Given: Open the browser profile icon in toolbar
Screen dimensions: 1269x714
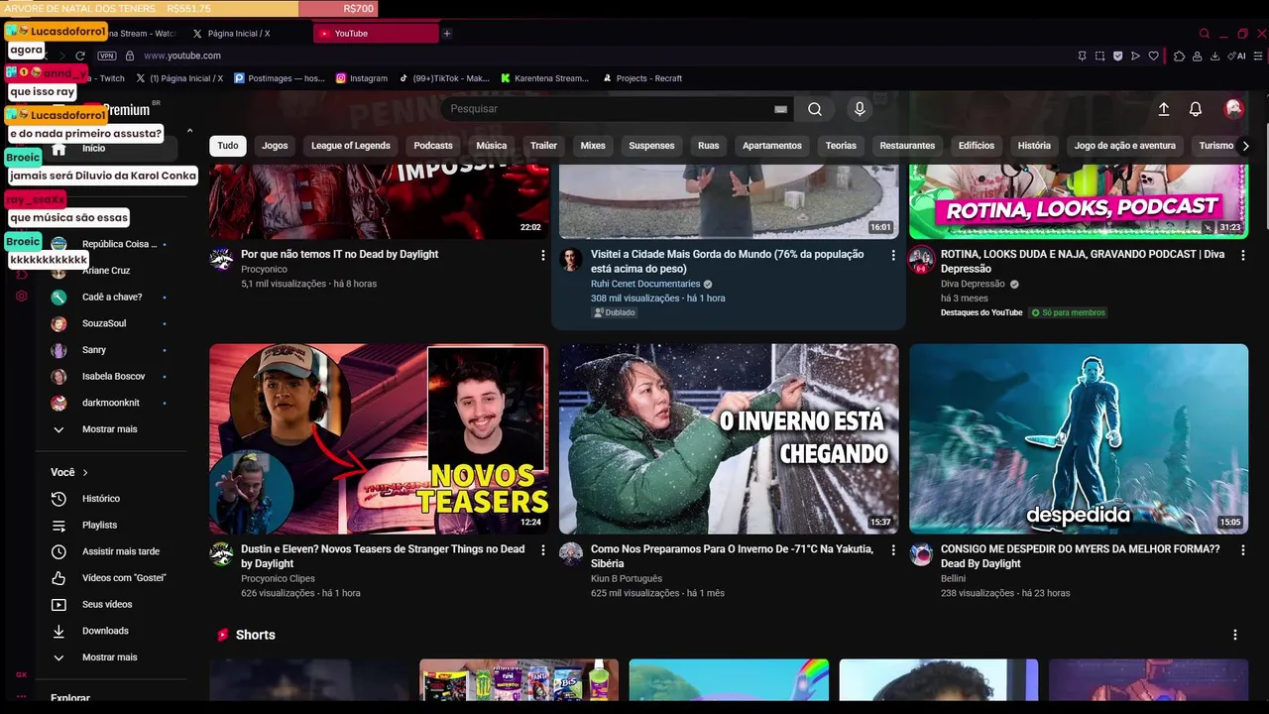Looking at the screenshot, I should pos(1198,56).
